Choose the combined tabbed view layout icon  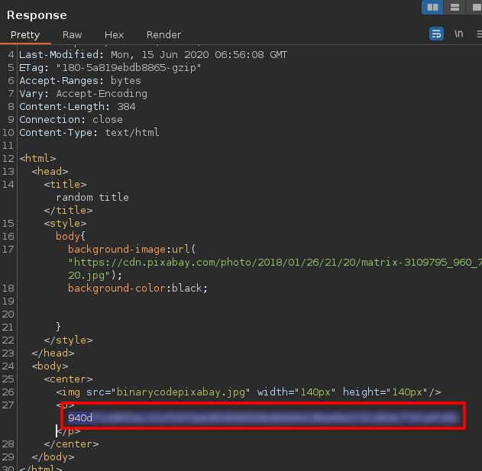[x=476, y=8]
